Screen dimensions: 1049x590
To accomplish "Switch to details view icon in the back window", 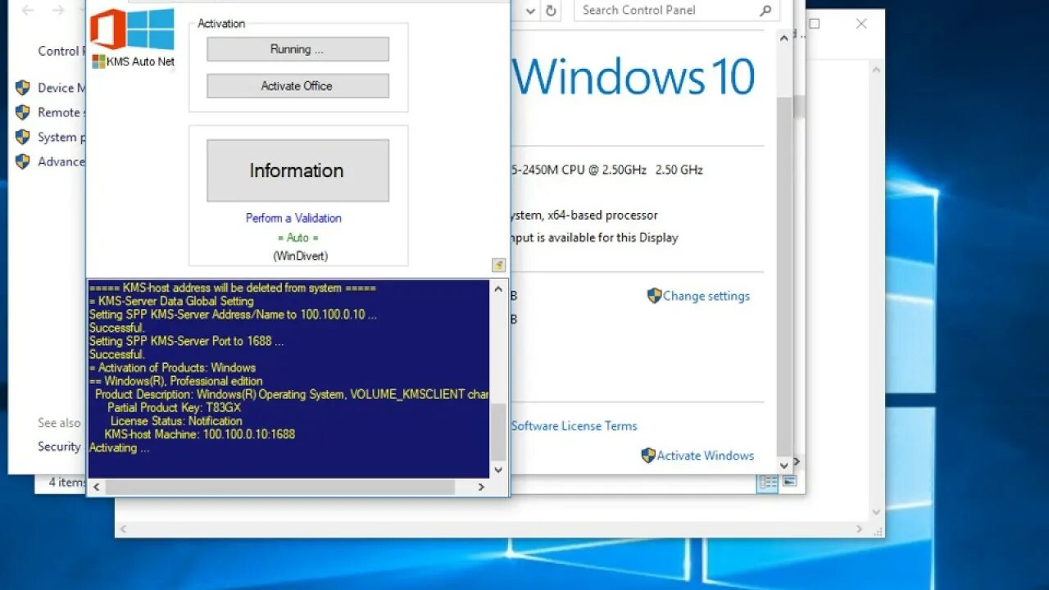I will click(x=768, y=483).
